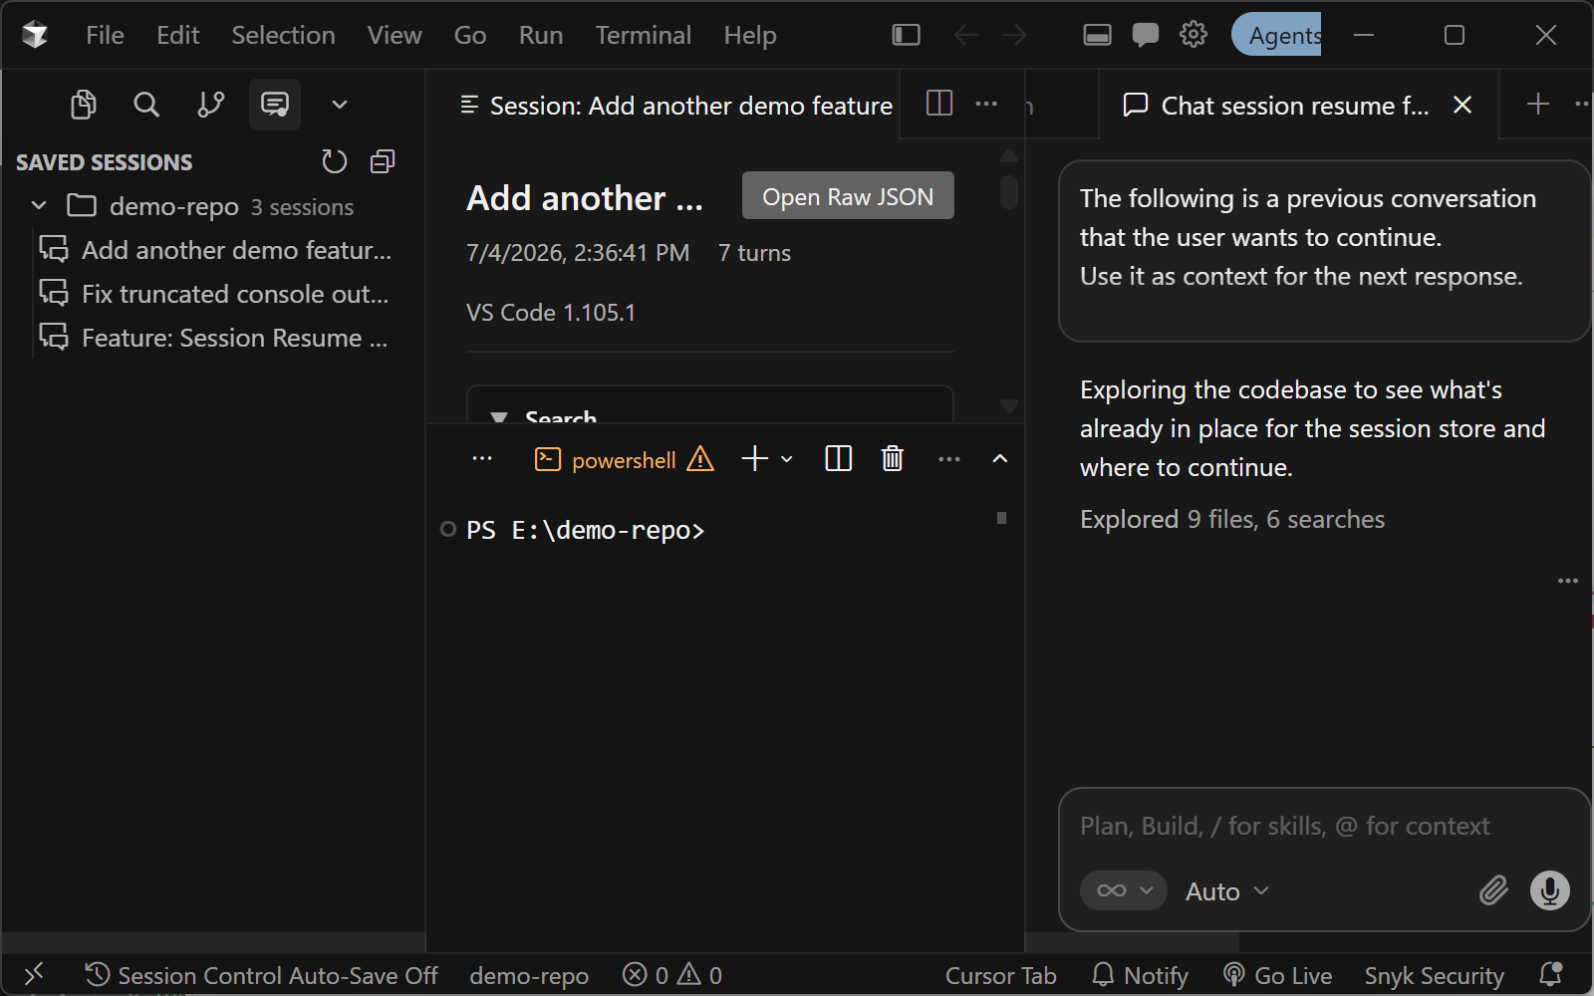Viewport: 1594px width, 996px height.
Task: Open the Go menu
Action: [x=469, y=35]
